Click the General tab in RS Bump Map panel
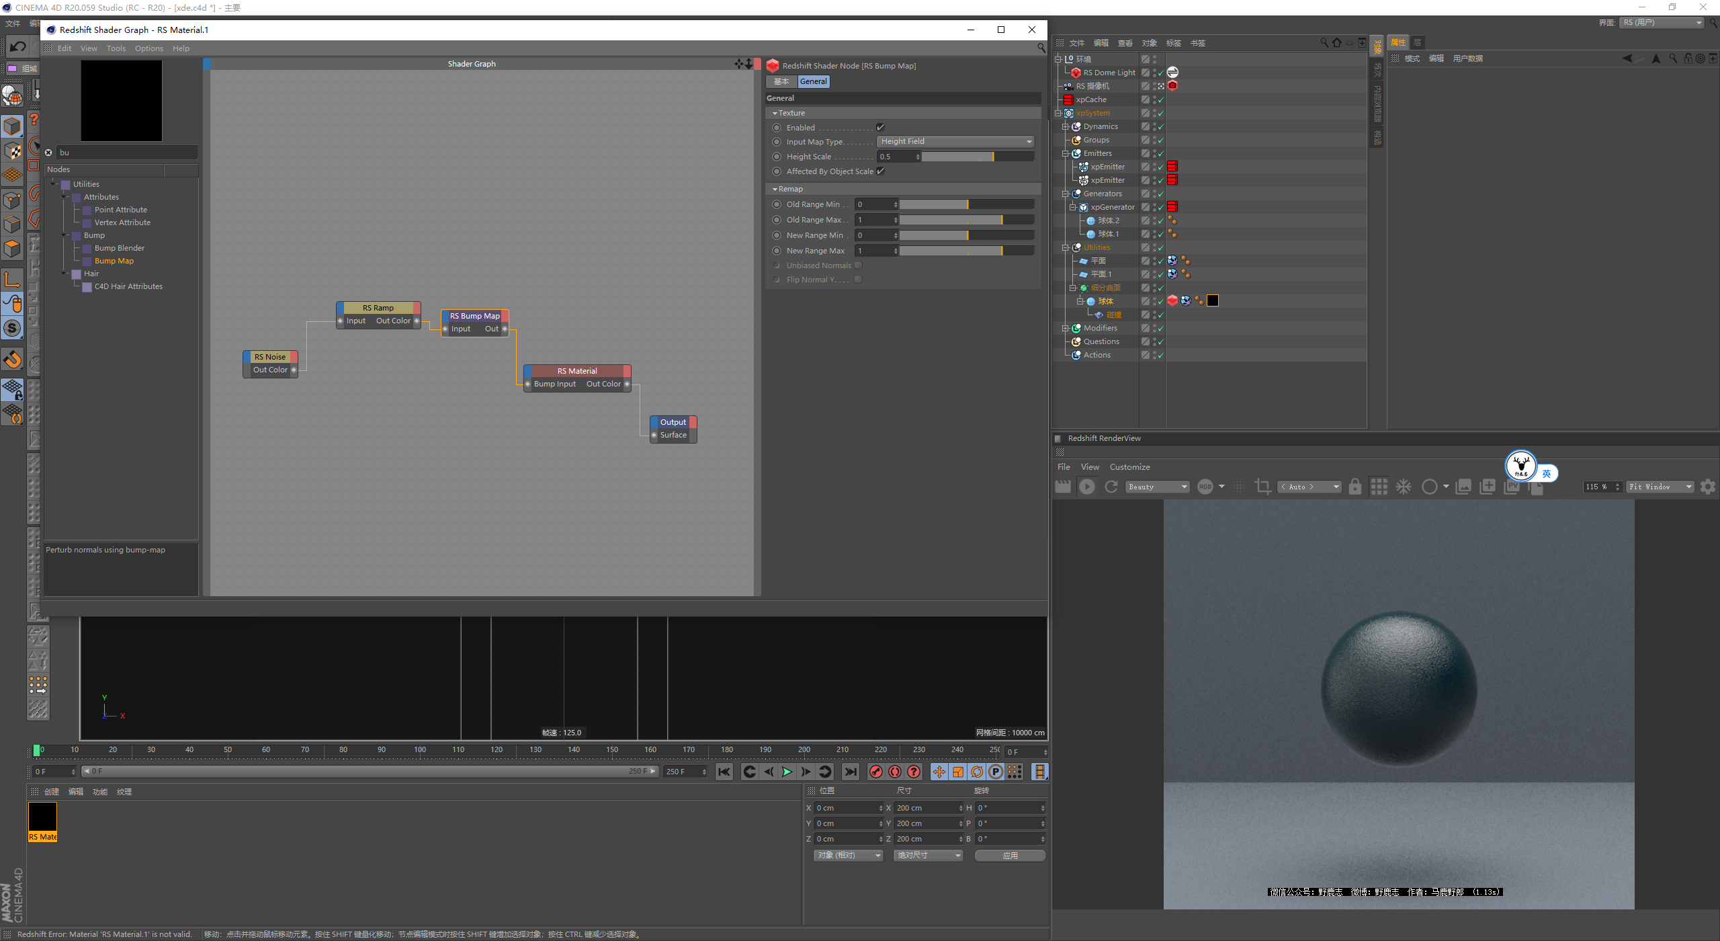The height and width of the screenshot is (941, 1720). point(811,81)
